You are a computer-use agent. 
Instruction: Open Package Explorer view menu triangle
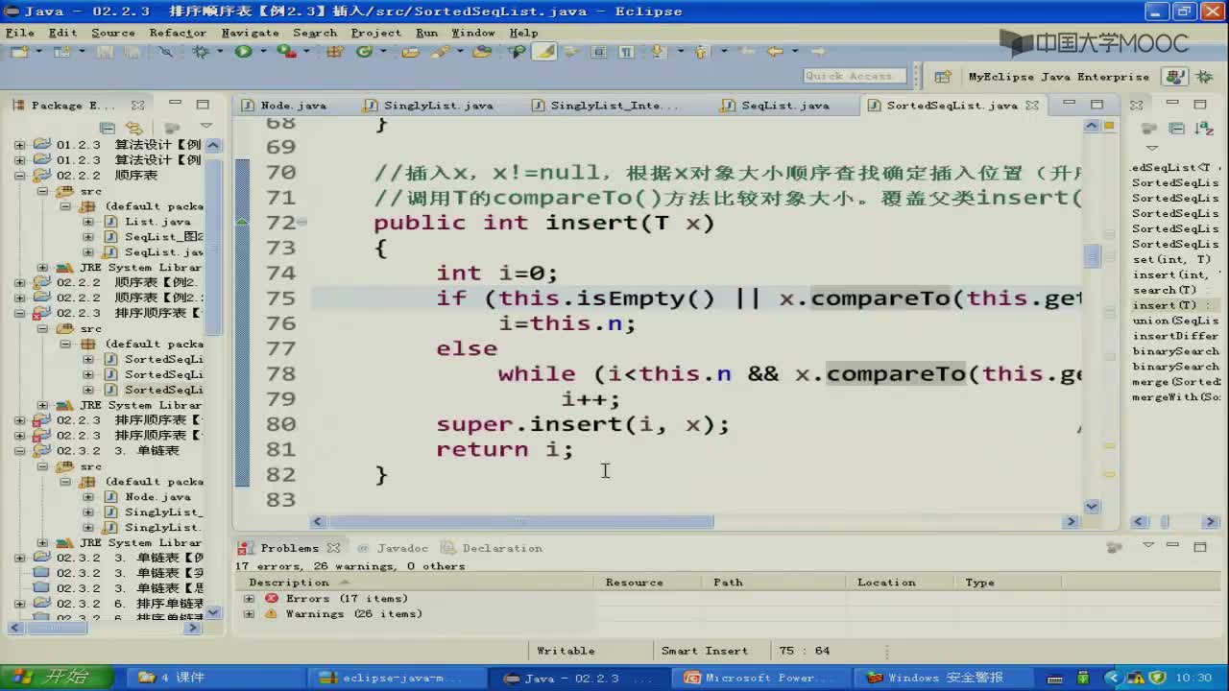point(205,127)
